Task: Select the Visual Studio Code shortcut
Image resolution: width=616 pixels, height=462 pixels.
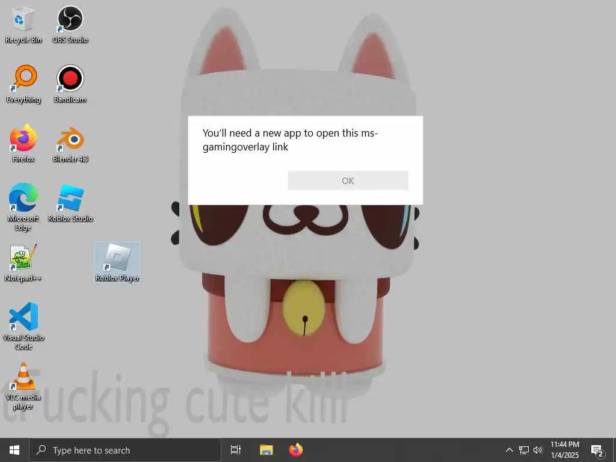Action: click(x=23, y=326)
